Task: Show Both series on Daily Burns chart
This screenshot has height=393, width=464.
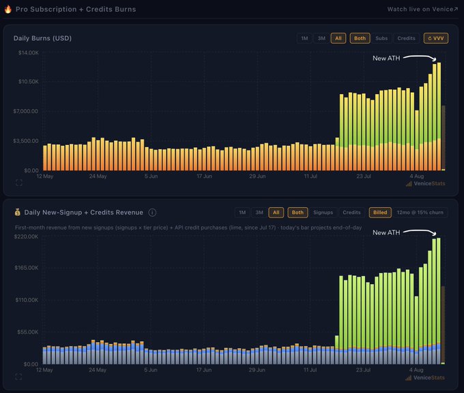Action: [x=360, y=38]
